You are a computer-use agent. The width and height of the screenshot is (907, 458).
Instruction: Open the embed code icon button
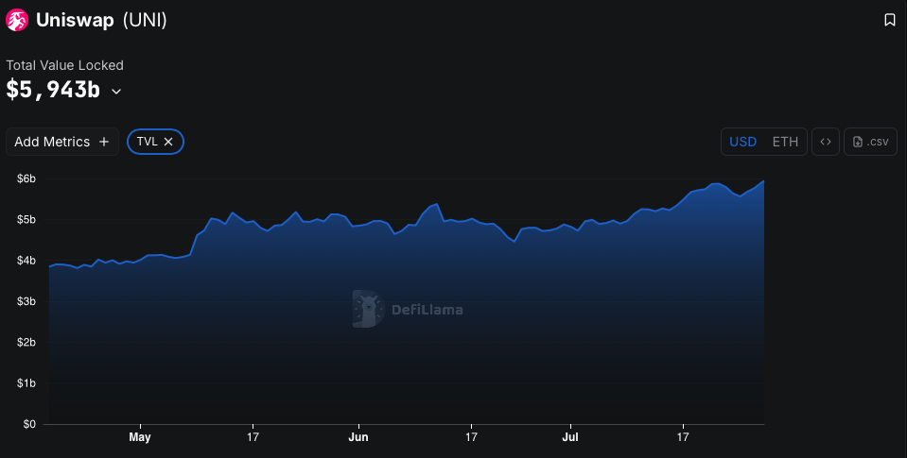coord(826,142)
